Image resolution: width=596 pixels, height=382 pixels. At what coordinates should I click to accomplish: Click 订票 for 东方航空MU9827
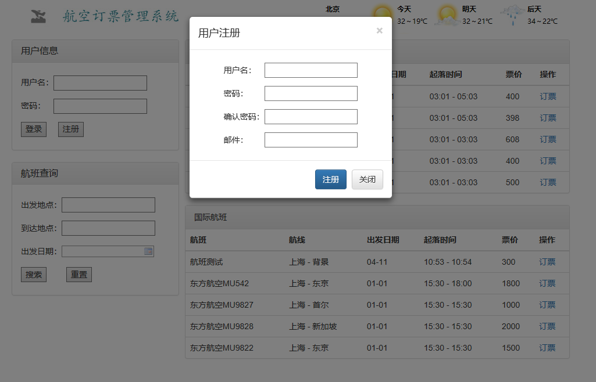[547, 305]
